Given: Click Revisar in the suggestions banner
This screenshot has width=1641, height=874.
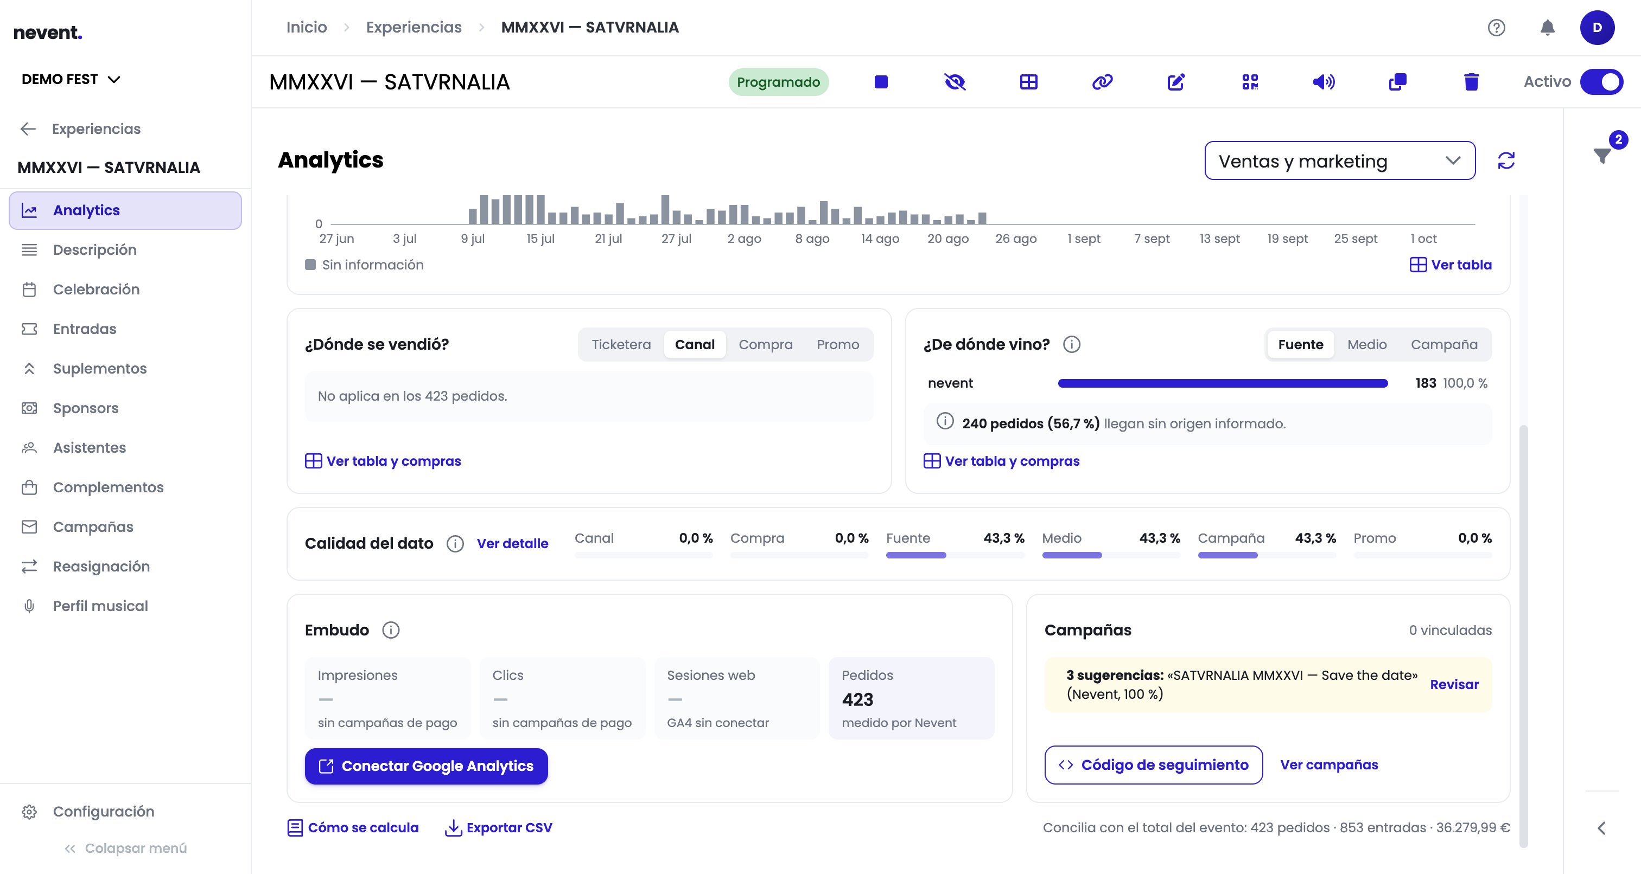Looking at the screenshot, I should point(1454,685).
